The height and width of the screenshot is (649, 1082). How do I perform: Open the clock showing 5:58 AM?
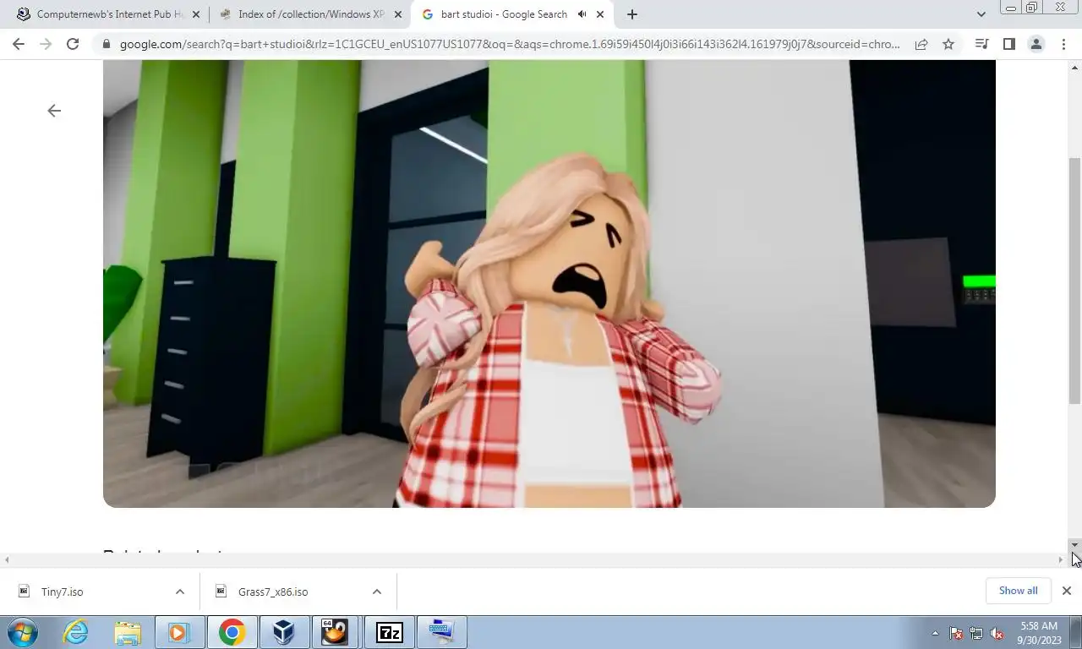point(1039,633)
